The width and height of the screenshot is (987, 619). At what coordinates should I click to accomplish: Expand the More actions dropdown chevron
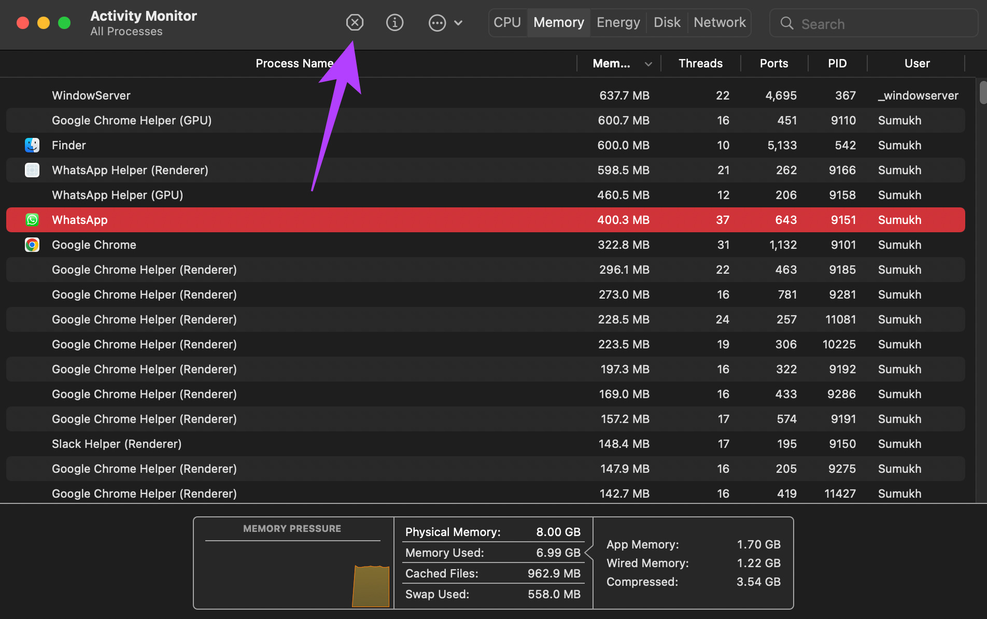[x=458, y=23]
